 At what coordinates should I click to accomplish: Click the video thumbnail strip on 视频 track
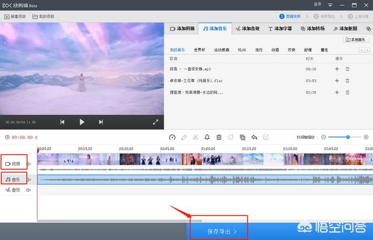[x=205, y=159]
